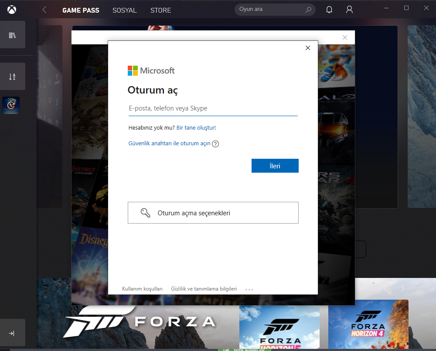Screen dimensions: 436x351
Task: Click the three dots more options in footer
Action: [249, 289]
